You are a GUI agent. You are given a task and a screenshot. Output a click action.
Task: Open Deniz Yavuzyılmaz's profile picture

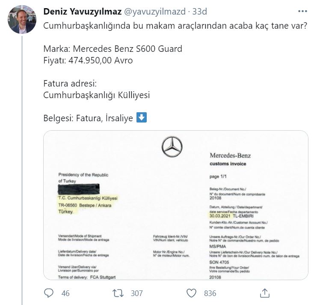[x=22, y=20]
